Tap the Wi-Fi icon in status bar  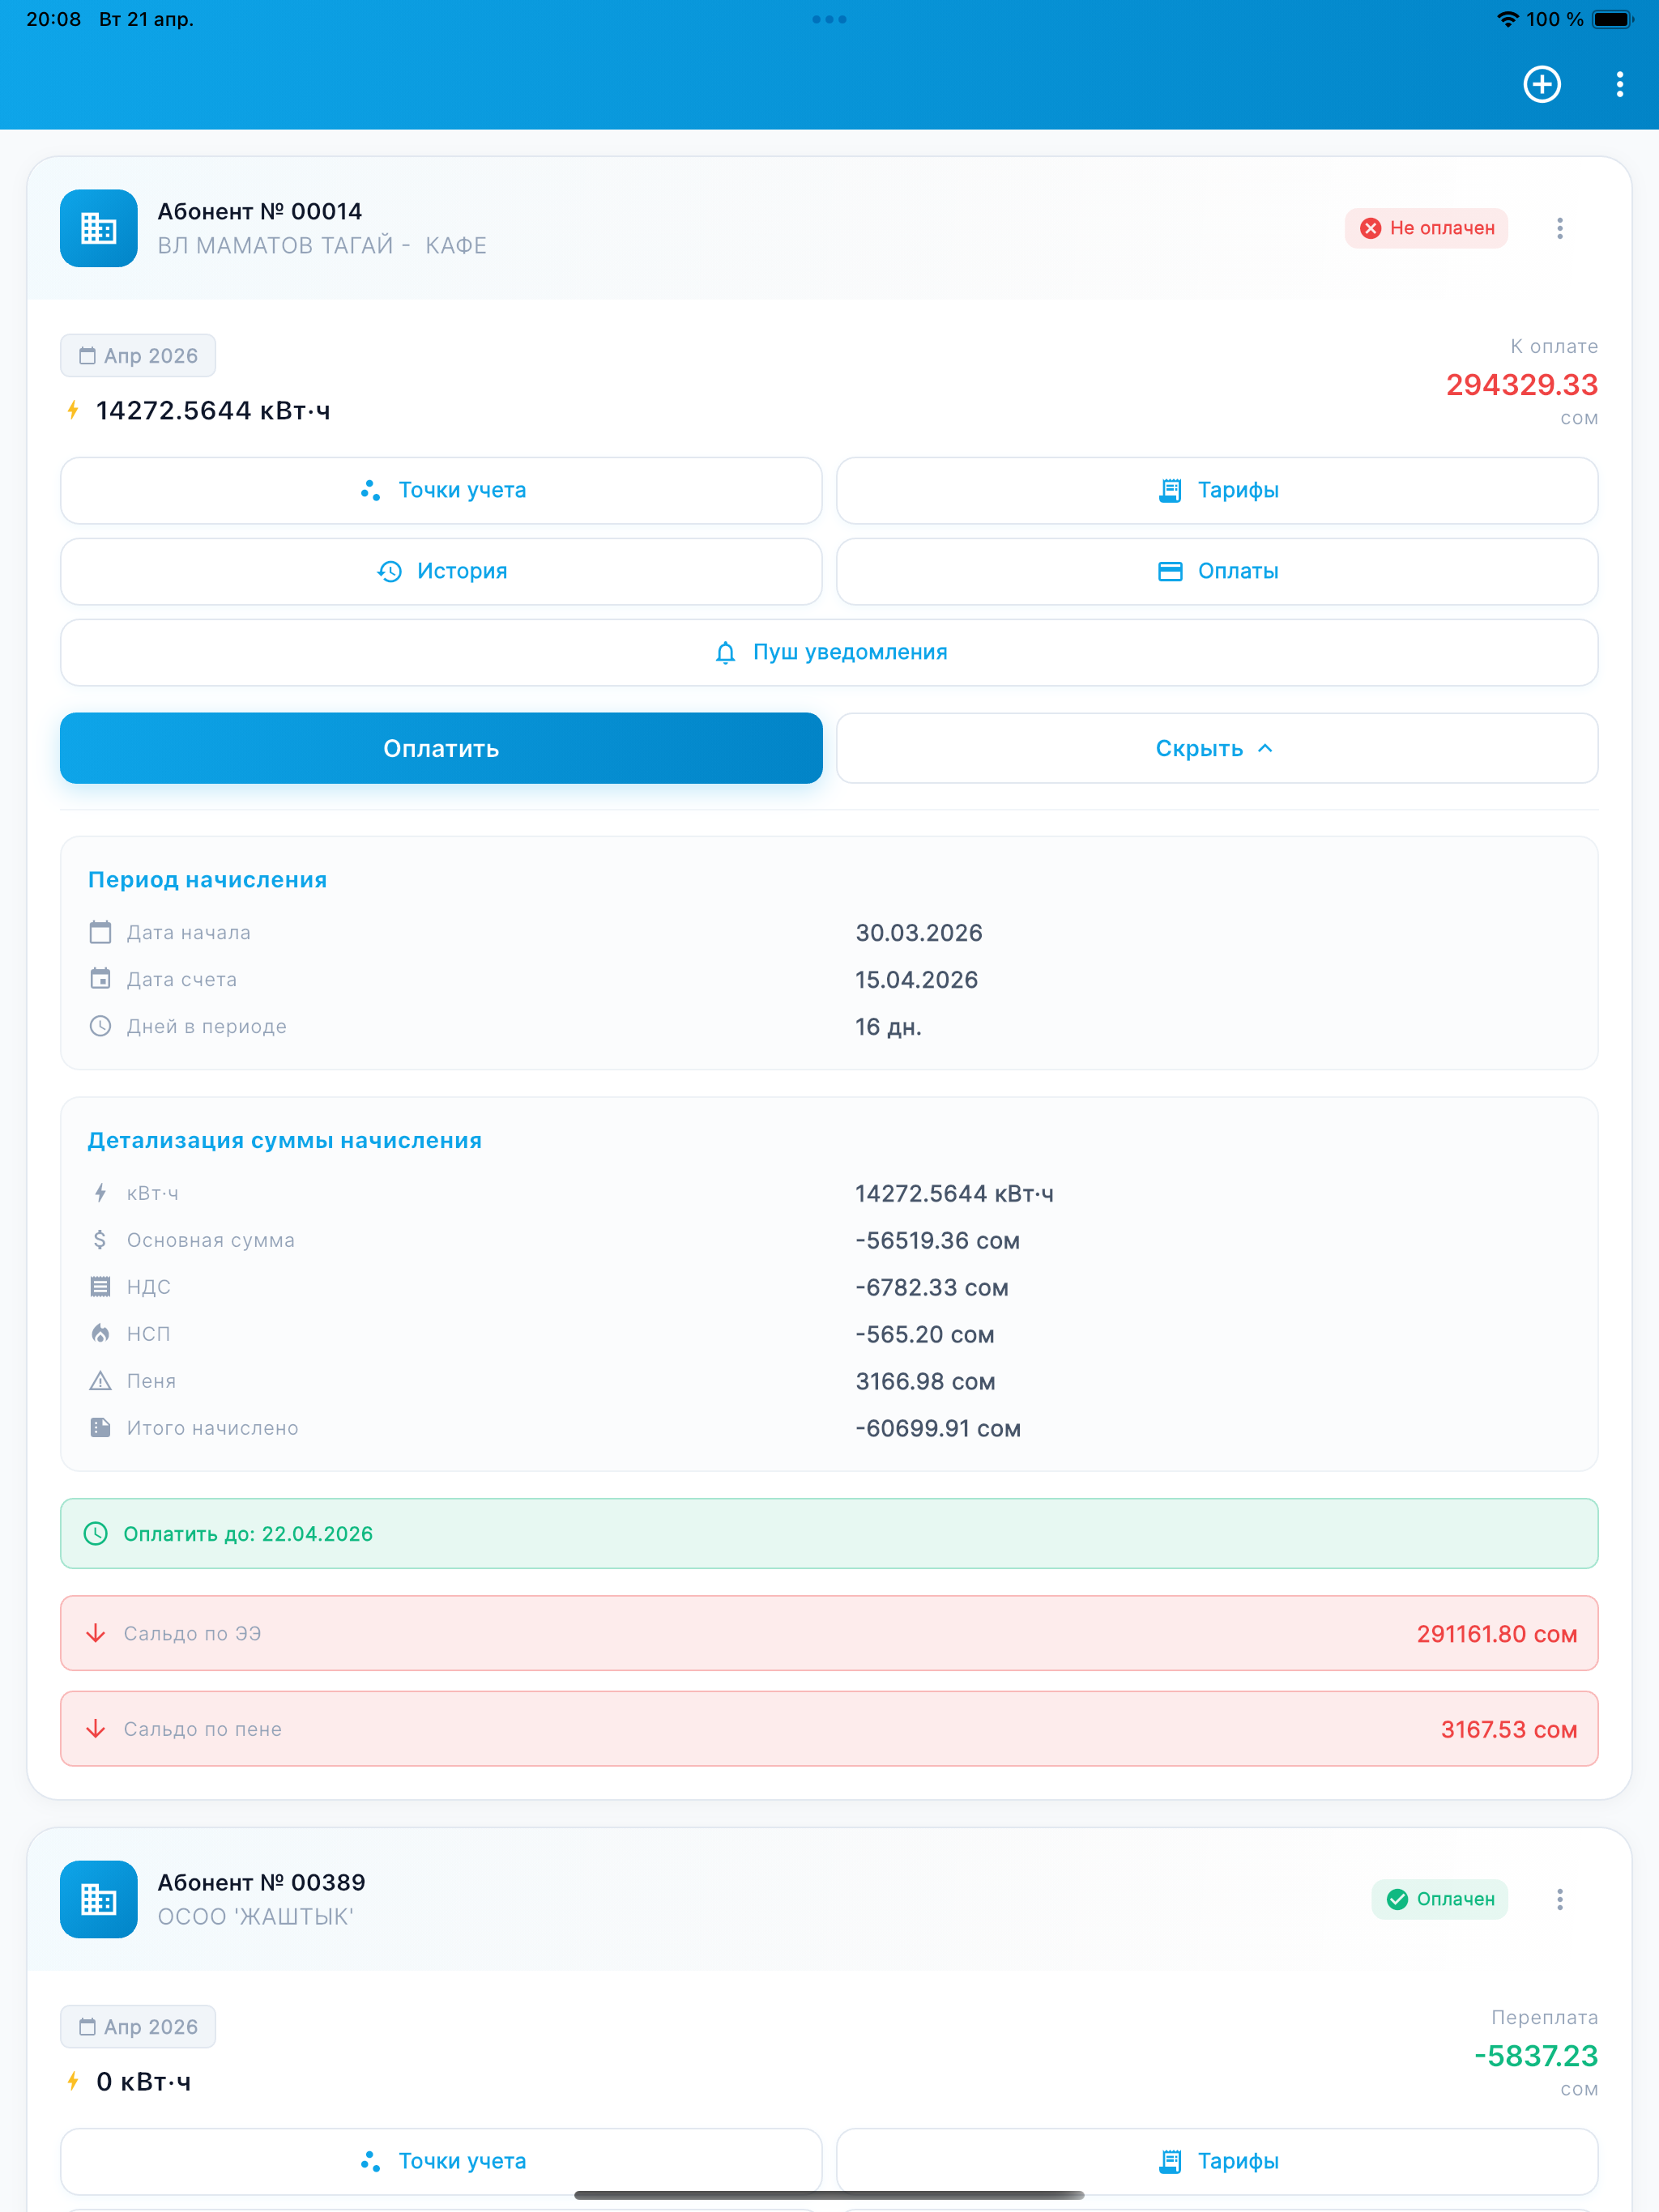point(1507,19)
